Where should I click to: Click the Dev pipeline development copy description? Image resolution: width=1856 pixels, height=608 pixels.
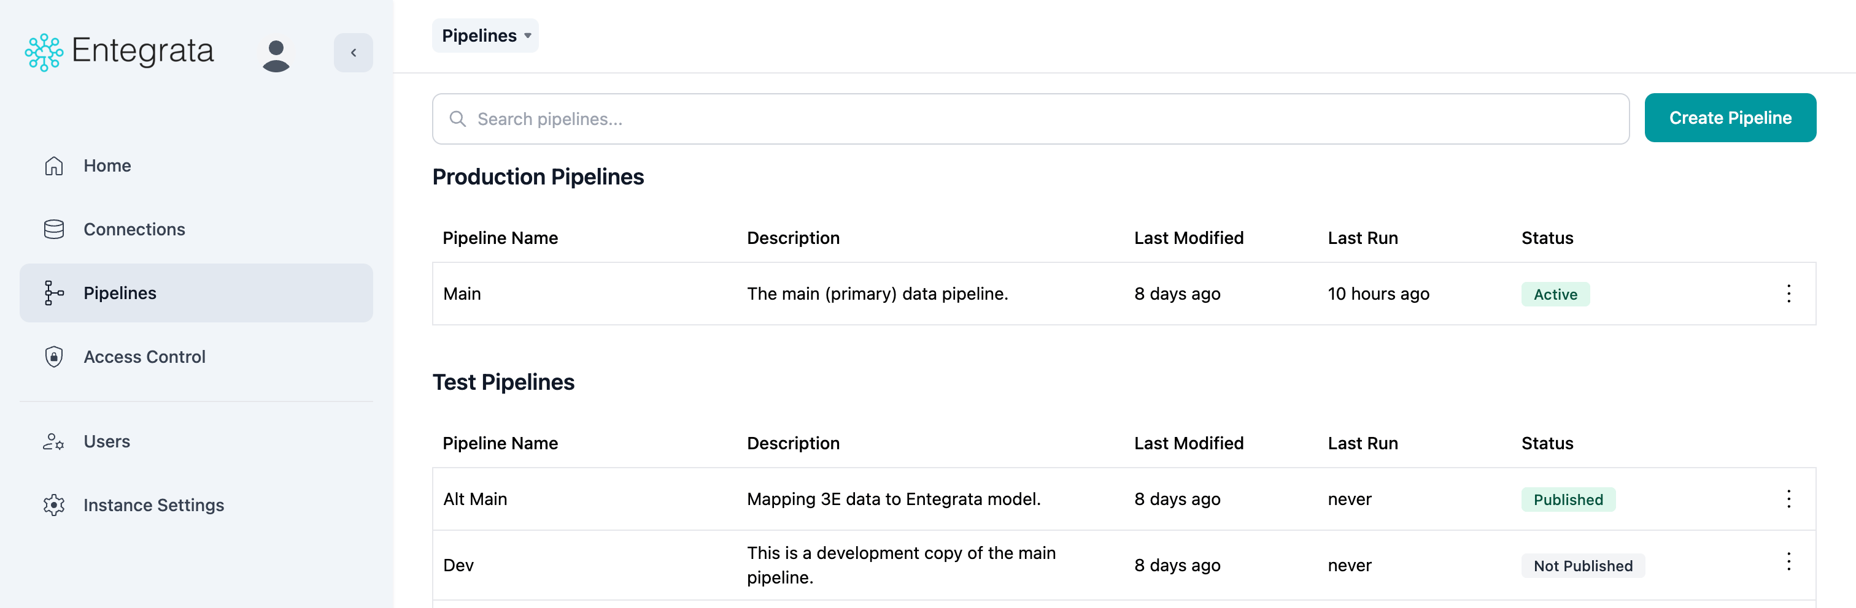point(900,565)
